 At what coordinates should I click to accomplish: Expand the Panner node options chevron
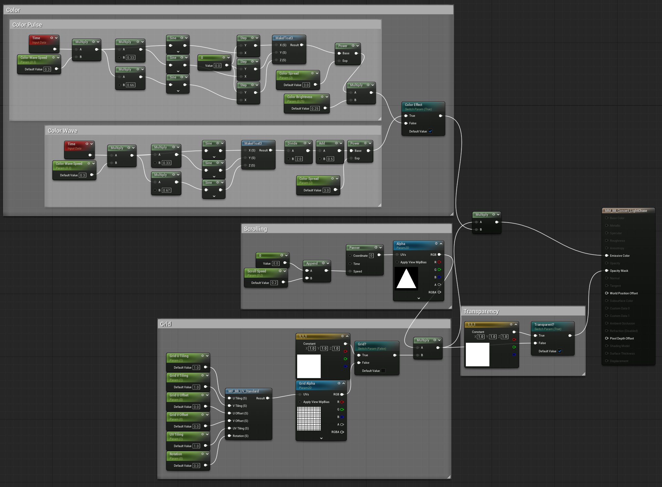[x=381, y=248]
